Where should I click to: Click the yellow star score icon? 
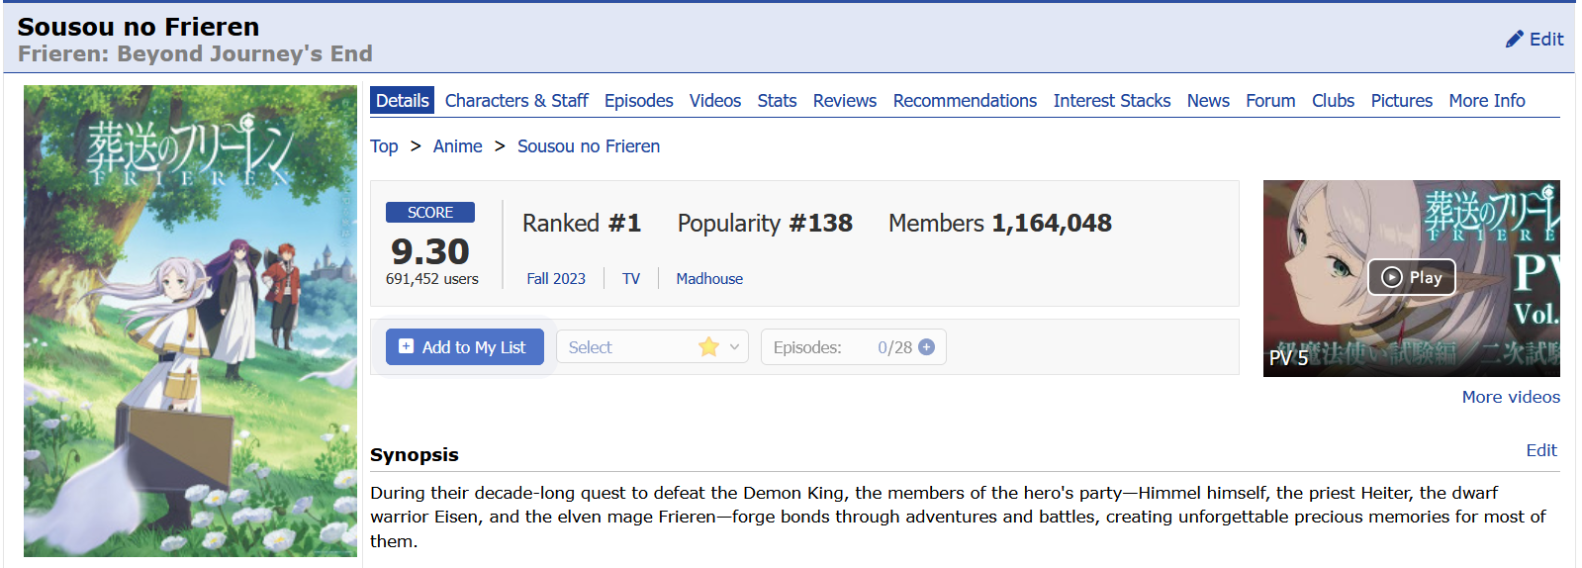pyautogui.click(x=708, y=347)
